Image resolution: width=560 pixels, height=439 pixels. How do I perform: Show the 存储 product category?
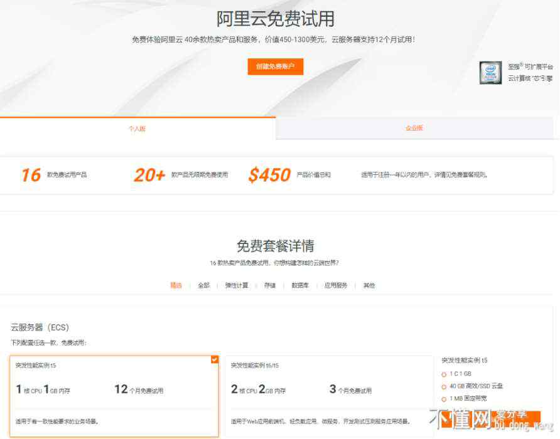270,285
